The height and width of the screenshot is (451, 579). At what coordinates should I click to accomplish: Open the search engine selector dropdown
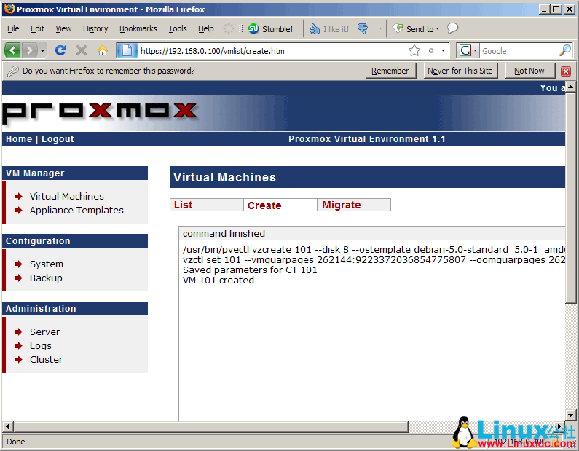(476, 50)
